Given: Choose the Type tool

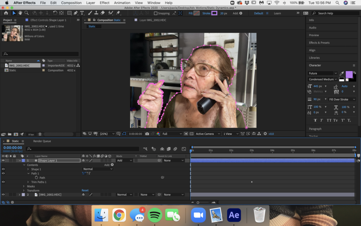Looking at the screenshot, I should tap(82, 13).
